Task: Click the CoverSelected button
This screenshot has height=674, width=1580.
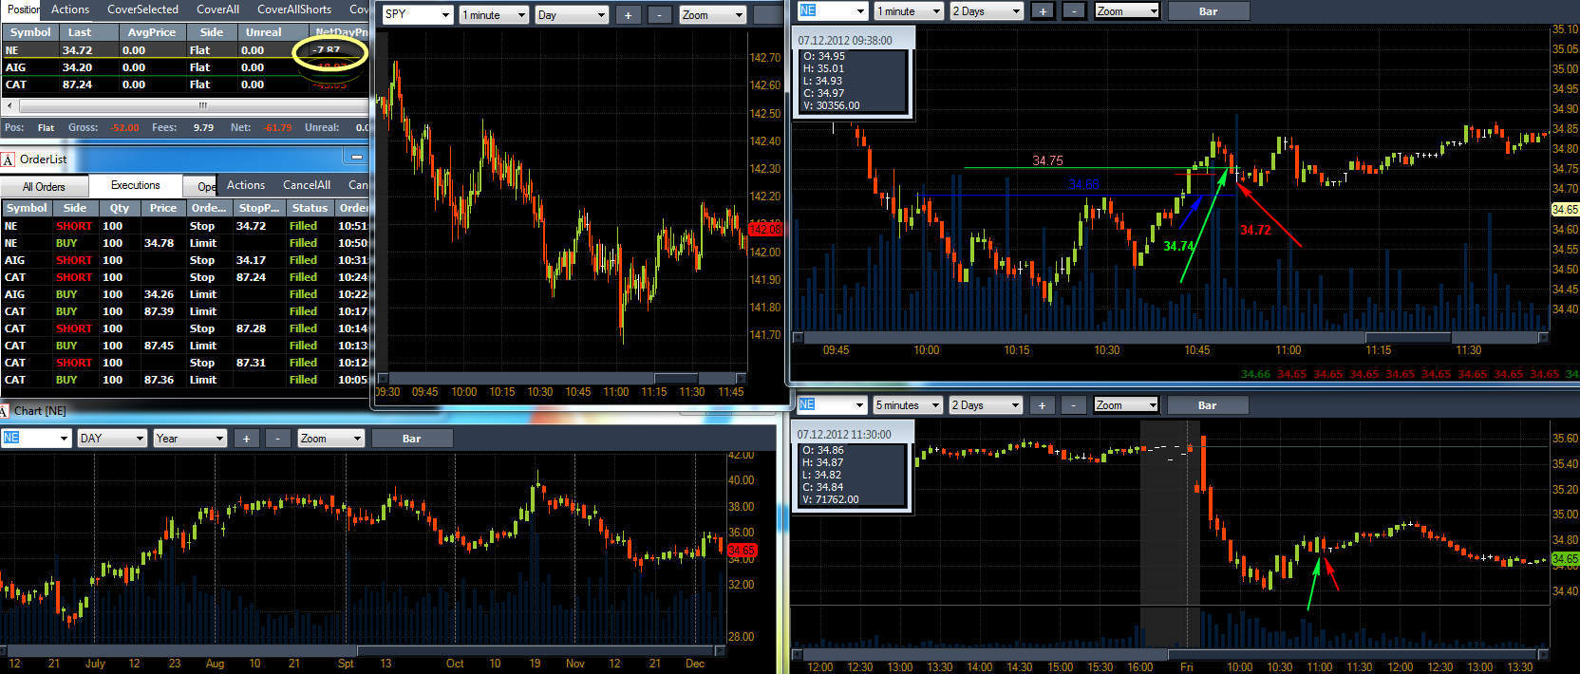Action: click(x=142, y=9)
